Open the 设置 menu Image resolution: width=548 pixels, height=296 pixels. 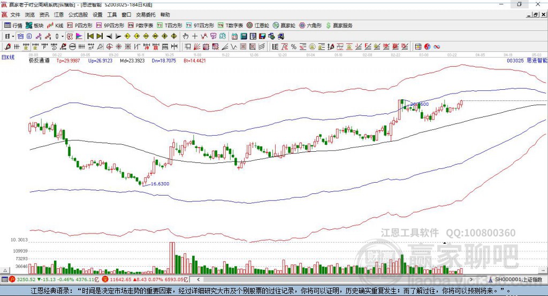click(97, 14)
